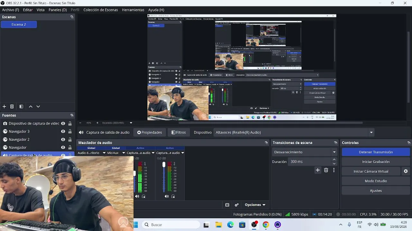This screenshot has height=231, width=412.
Task: Toggle the lock on Navegador 2
Action: coord(70,140)
